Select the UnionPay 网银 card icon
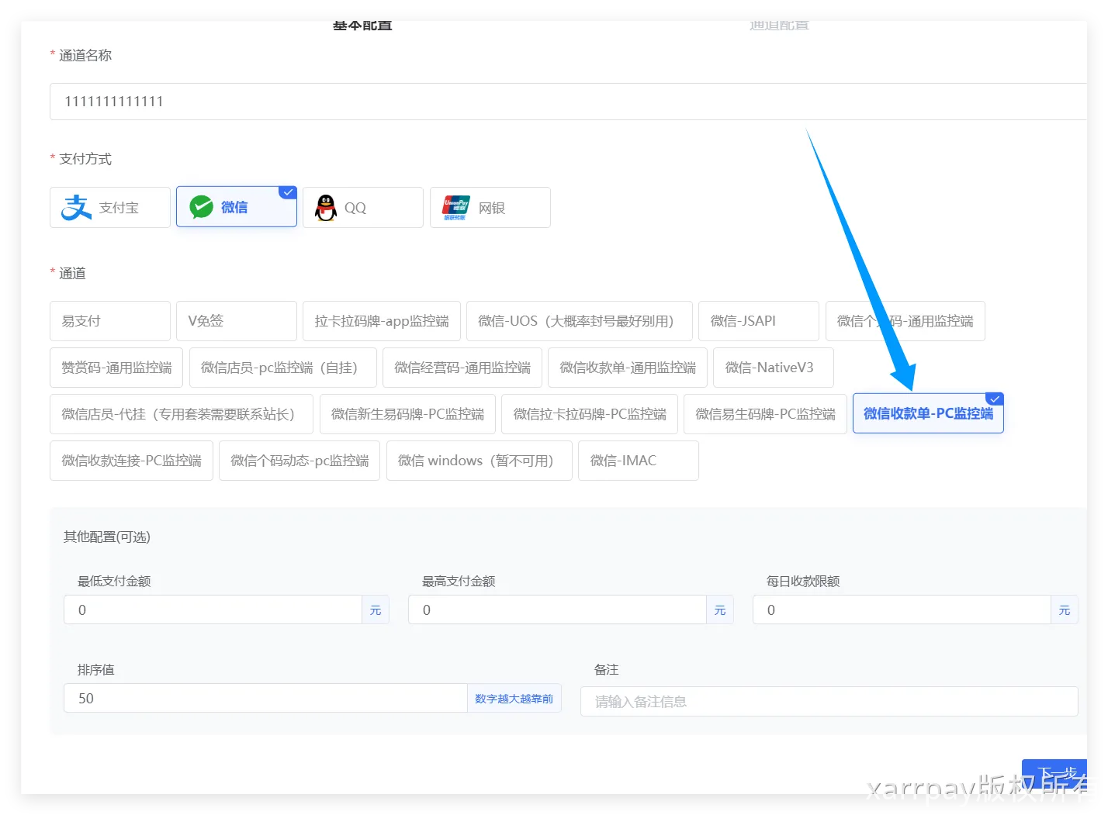1108x815 pixels. (455, 208)
